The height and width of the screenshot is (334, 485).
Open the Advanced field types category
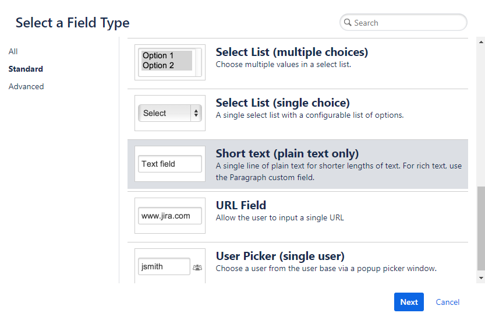pyautogui.click(x=26, y=86)
